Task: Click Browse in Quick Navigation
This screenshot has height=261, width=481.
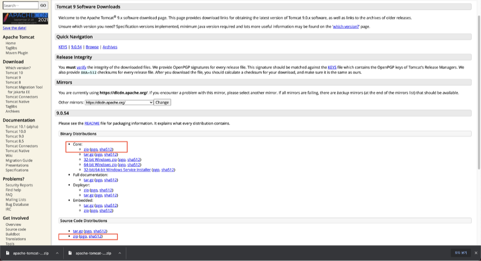Action: coord(92,47)
